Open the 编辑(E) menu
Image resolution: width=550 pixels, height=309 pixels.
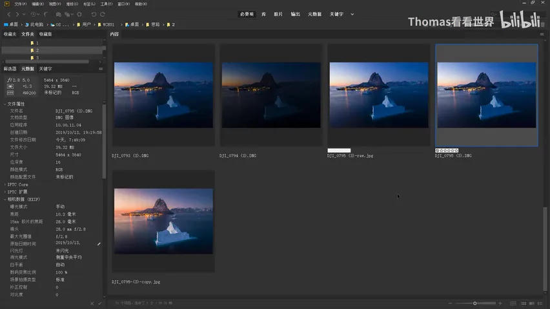(37, 4)
